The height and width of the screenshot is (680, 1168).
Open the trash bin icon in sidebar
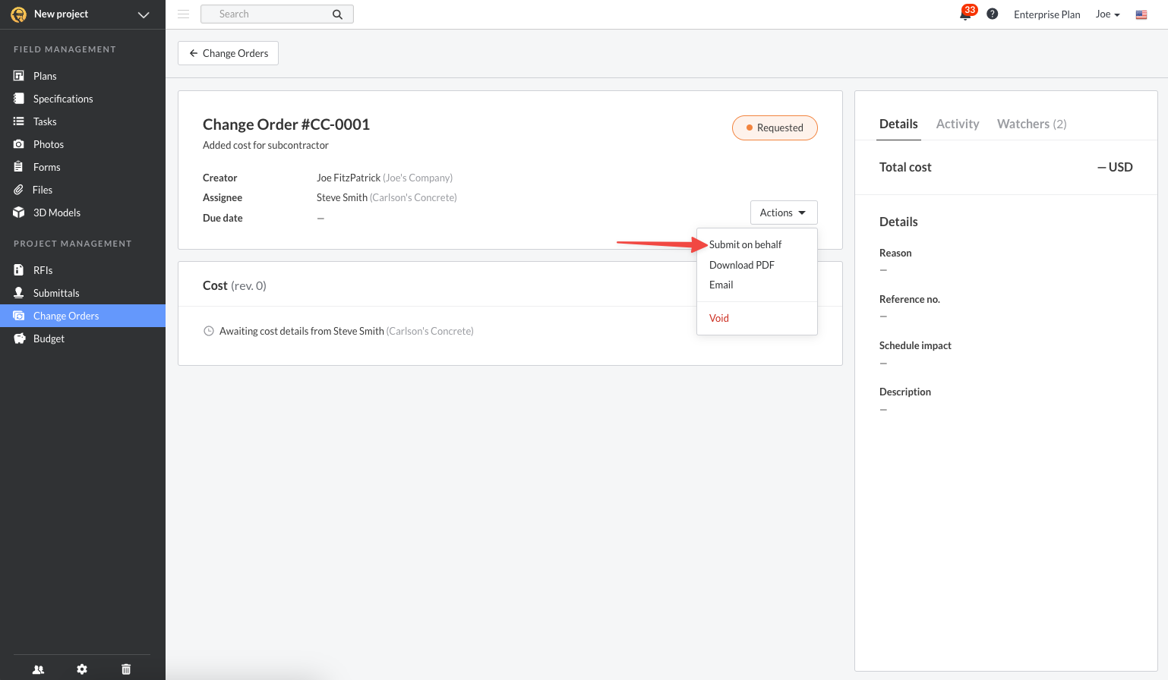point(126,669)
